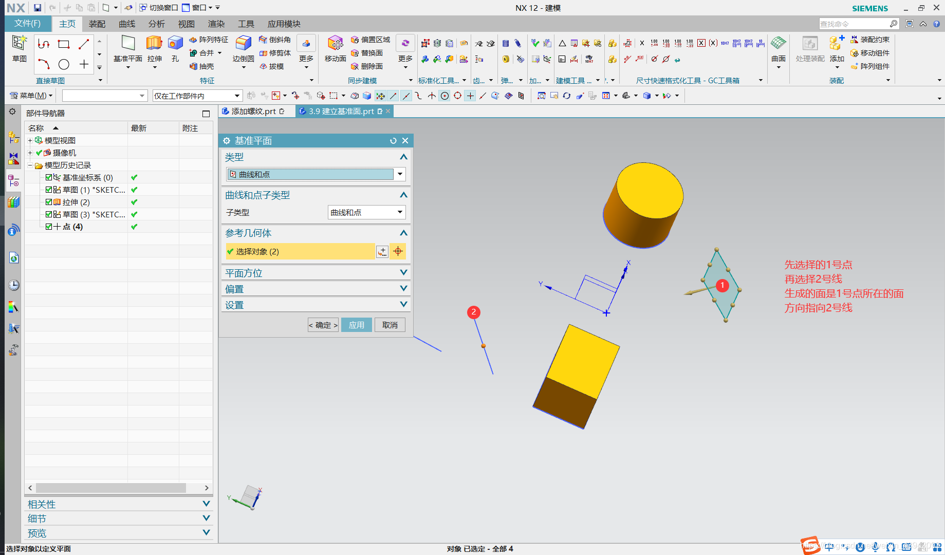The image size is (945, 555).
Task: Toggle checkbox for 草图 (1) SKETCH
Action: coord(49,190)
